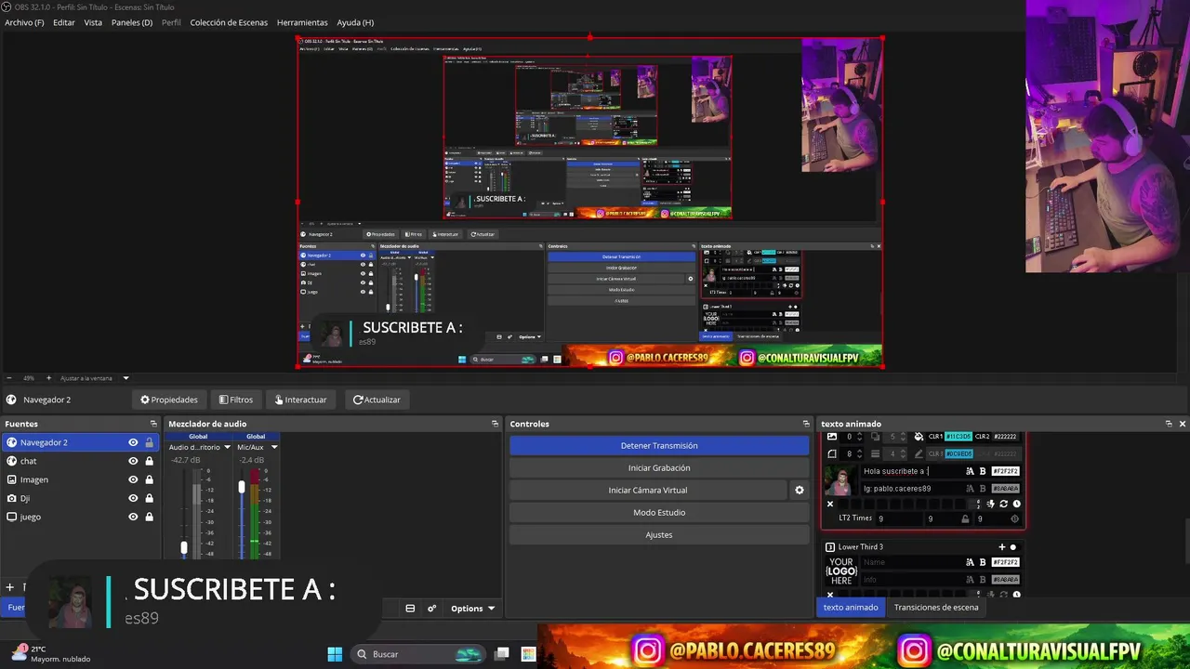Select the juego source row

(x=79, y=517)
